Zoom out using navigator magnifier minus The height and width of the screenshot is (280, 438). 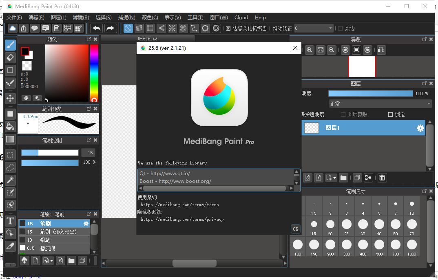pyautogui.click(x=331, y=50)
